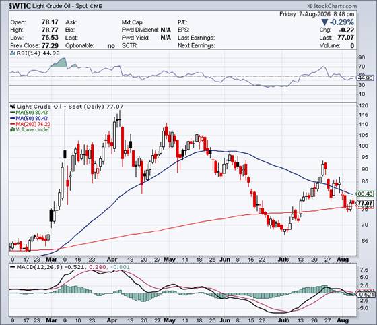Click the Jun label below the price chart
This screenshot has height=325, width=377.
tap(225, 260)
